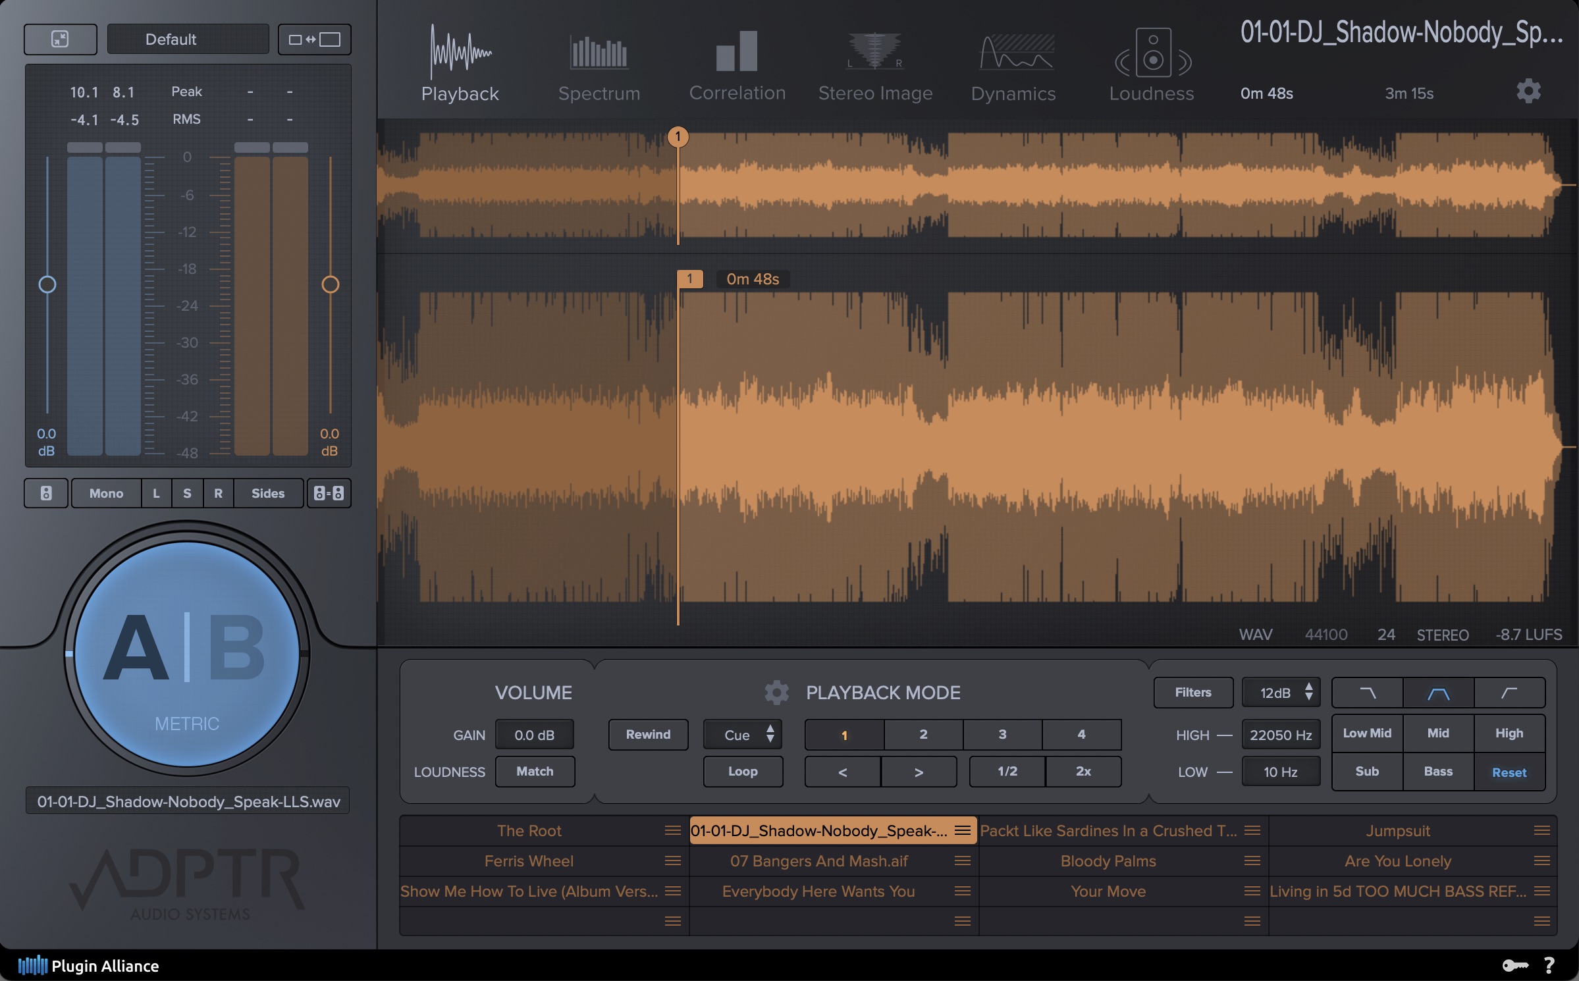Select the low-pass filter shape icon
Viewport: 1579px width, 981px height.
click(x=1368, y=693)
